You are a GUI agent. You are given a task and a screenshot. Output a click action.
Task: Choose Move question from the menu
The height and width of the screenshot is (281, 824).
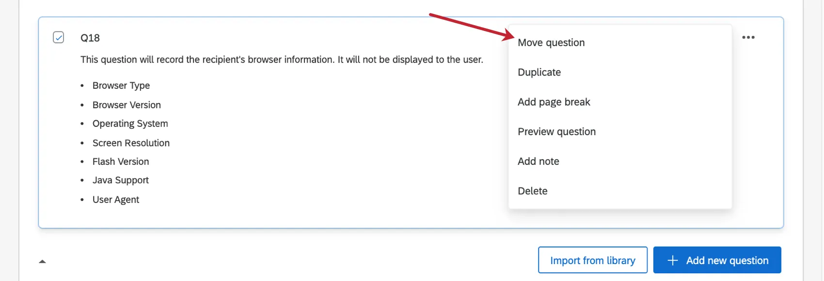[x=551, y=43]
